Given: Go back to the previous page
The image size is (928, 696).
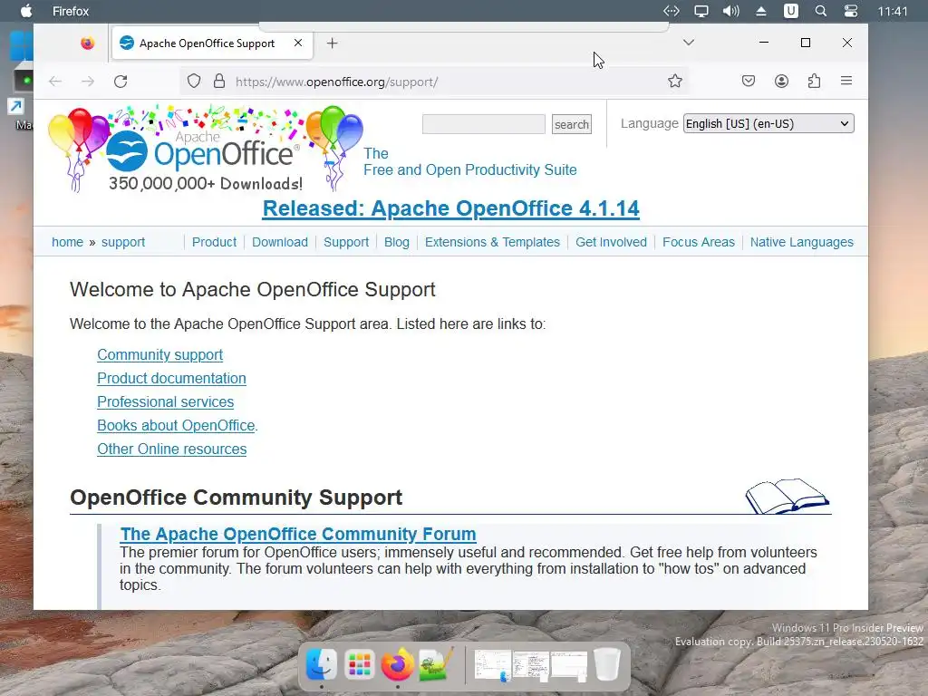Looking at the screenshot, I should point(55,81).
